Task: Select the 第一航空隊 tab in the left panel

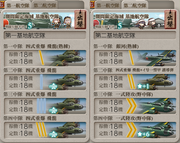Action: pyautogui.click(x=18, y=6)
